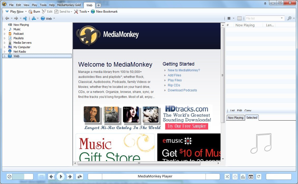Image resolution: width=298 pixels, height=184 pixels.
Task: Open the Download Podcasts link
Action: (182, 90)
